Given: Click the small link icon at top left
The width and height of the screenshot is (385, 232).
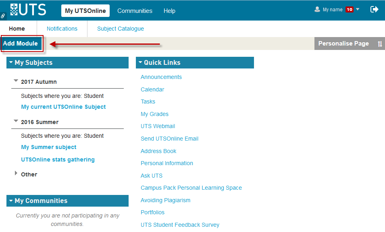Looking at the screenshot, I should coord(3,16).
